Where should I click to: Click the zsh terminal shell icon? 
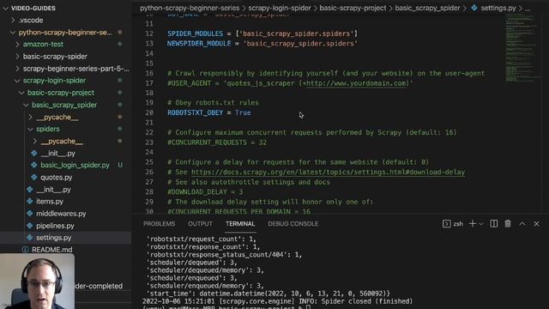pos(446,223)
